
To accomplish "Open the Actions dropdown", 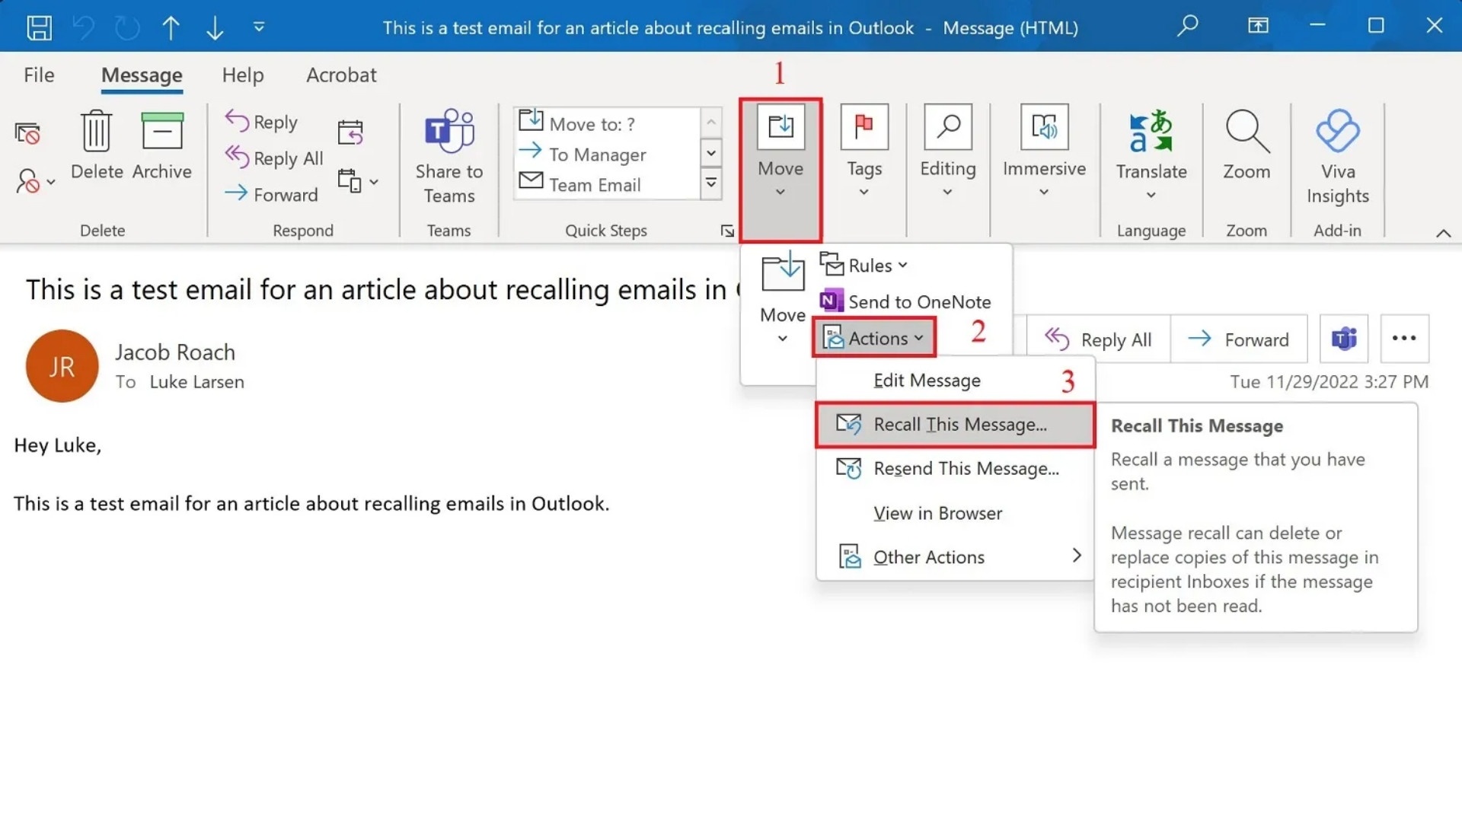I will click(x=874, y=338).
